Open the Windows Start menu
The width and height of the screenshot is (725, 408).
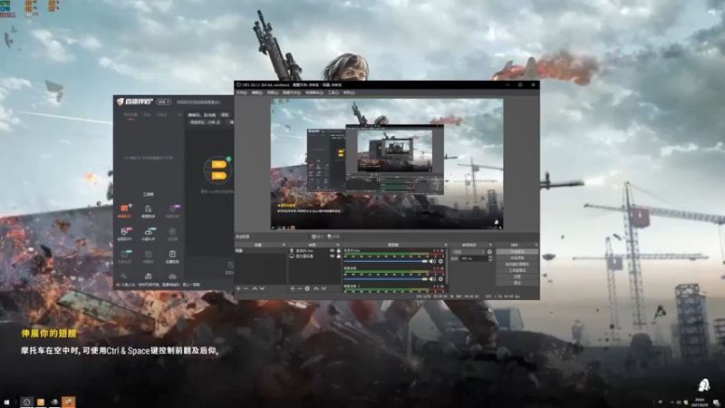(6, 403)
